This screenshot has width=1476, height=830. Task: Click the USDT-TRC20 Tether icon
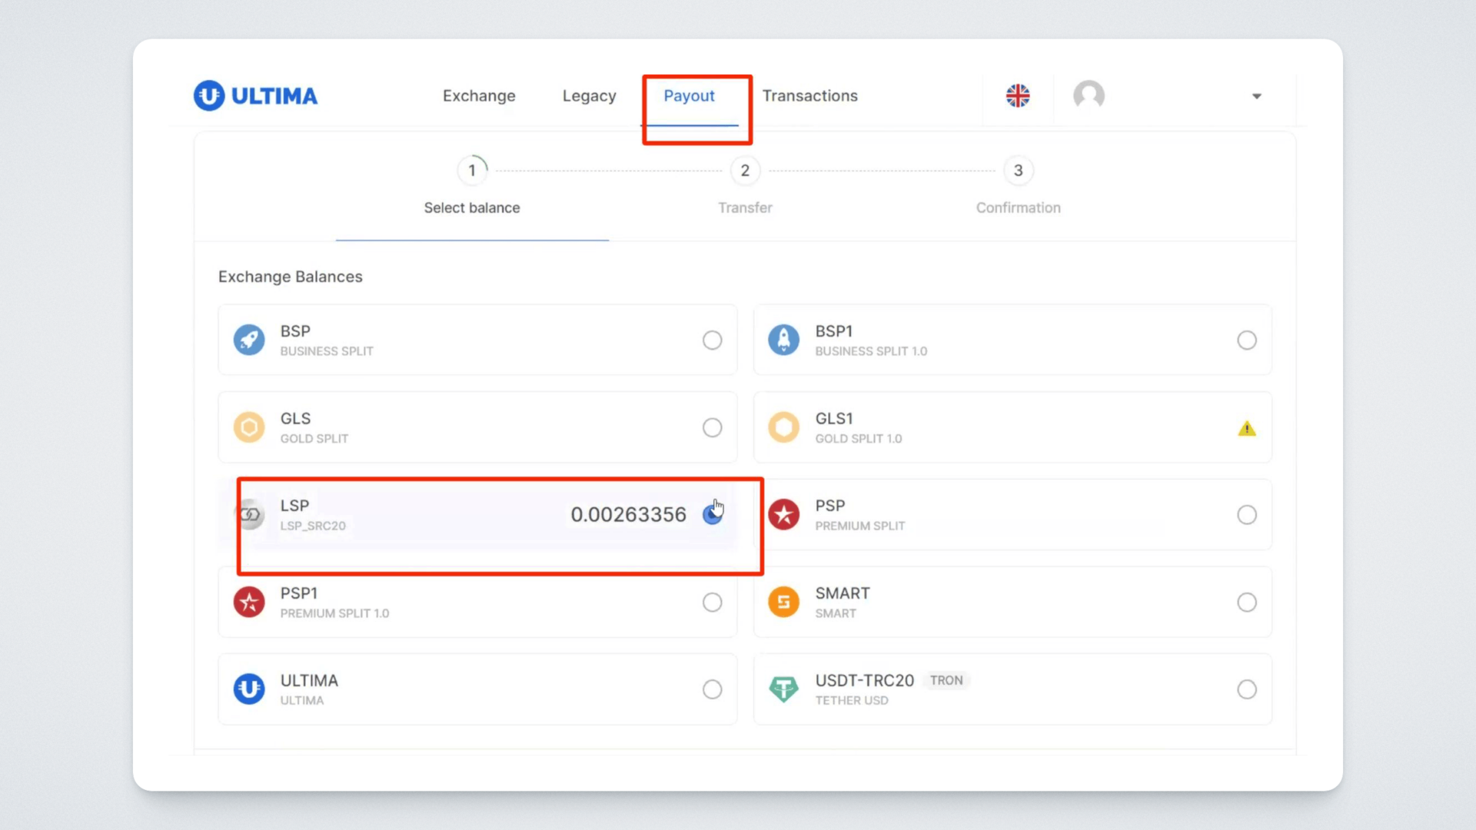pos(783,689)
